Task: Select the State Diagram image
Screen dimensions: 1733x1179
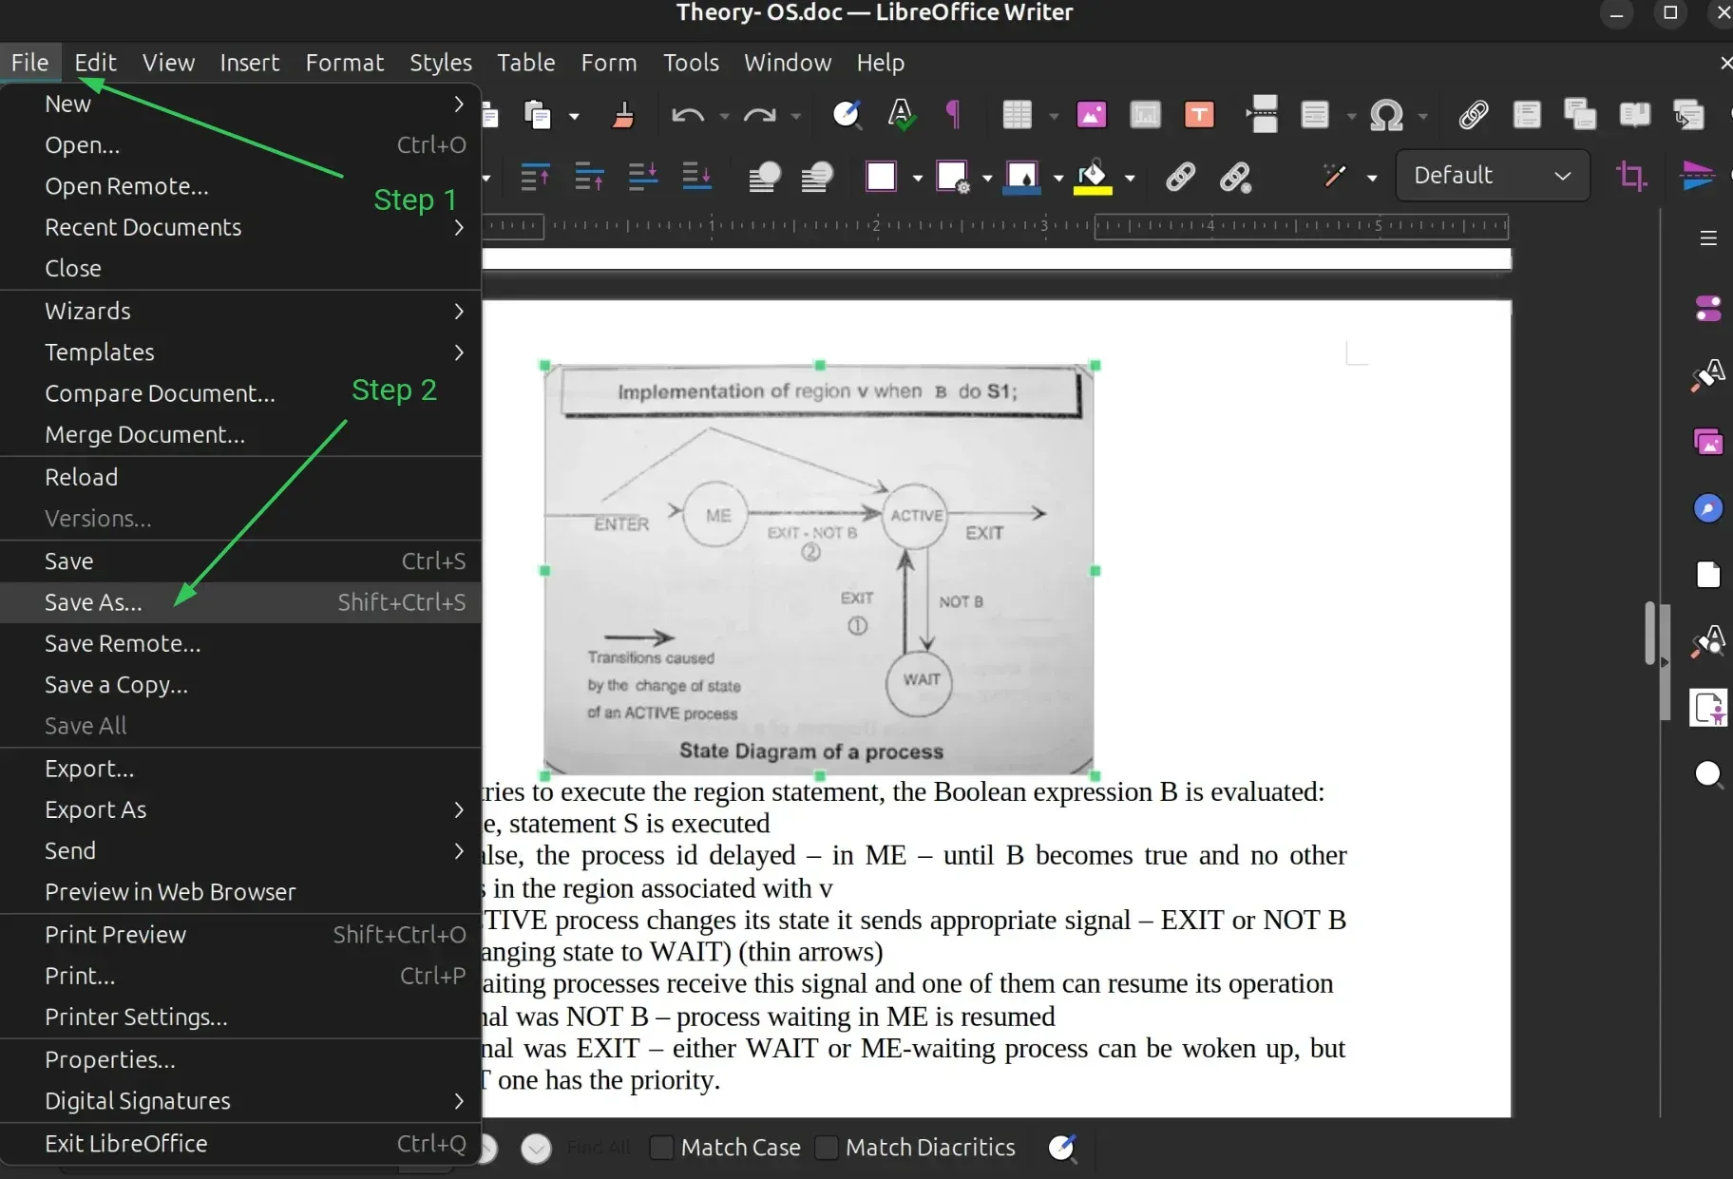Action: 819,570
